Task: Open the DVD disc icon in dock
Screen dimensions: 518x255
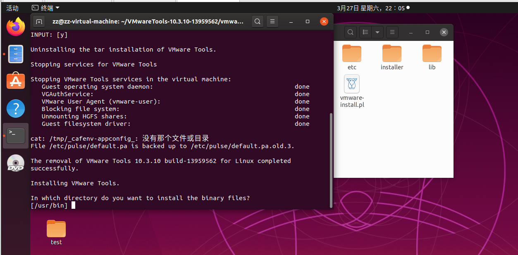Action: click(x=16, y=163)
